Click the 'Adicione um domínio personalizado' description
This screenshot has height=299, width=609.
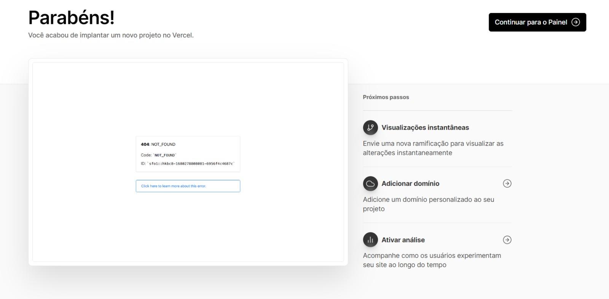click(429, 204)
